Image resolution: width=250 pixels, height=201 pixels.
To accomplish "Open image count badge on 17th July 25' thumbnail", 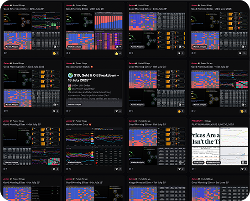I will [182, 105].
